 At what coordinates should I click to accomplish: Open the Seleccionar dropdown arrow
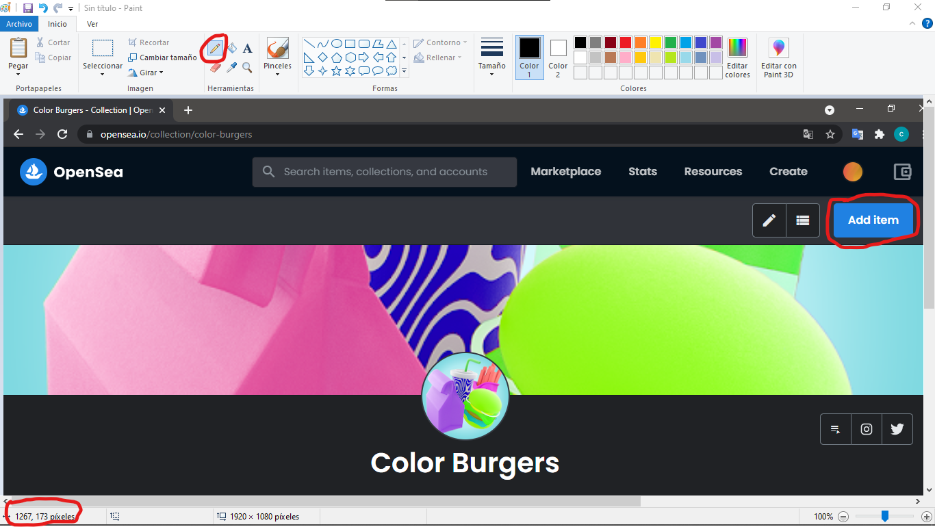[x=102, y=75]
